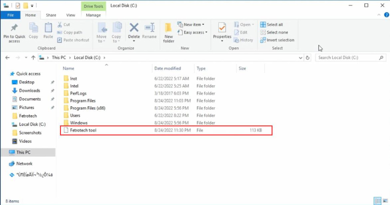Screen dimensions: 390x205
Task: Select the Inst folder
Action: (74, 79)
